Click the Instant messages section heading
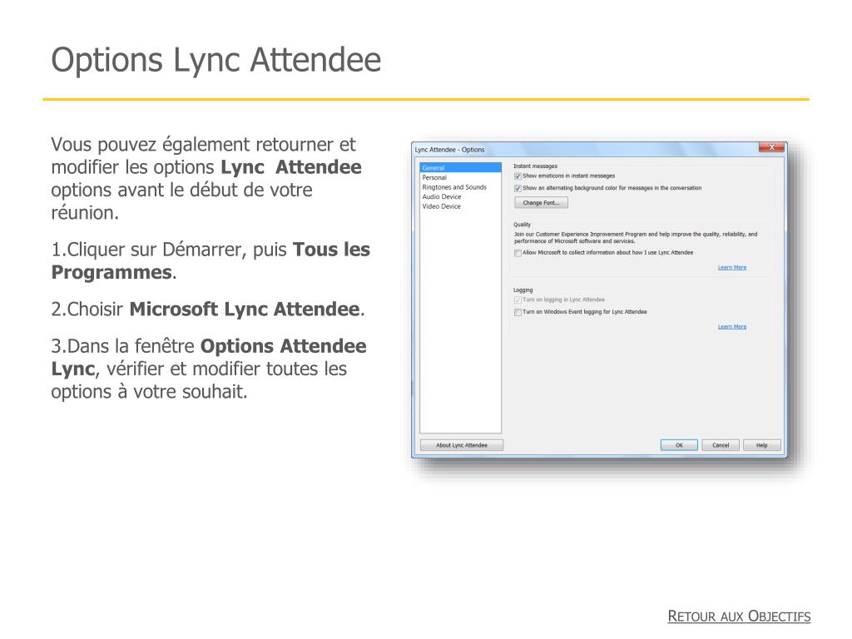The width and height of the screenshot is (852, 639). (x=535, y=166)
